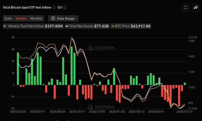Click the 2026/03/13 x-axis date label
This screenshot has height=121, width=202.
pyautogui.click(x=137, y=112)
